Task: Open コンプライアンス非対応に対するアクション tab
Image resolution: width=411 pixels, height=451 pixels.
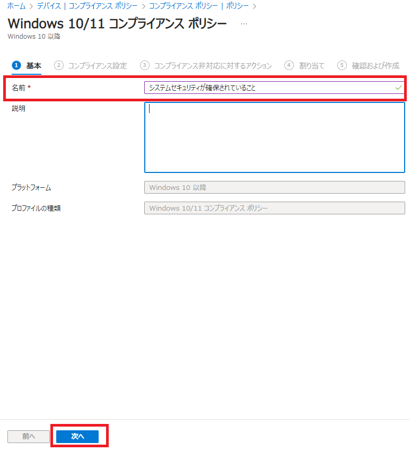Action: (213, 66)
